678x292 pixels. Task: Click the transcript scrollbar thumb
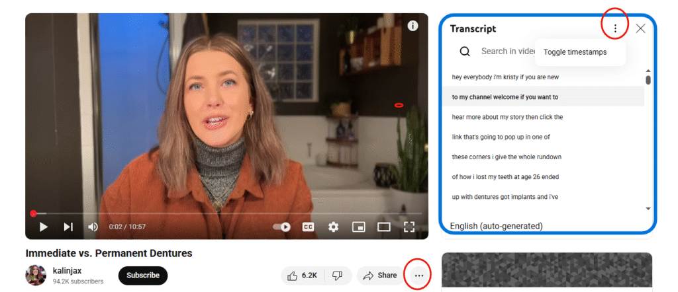[648, 80]
